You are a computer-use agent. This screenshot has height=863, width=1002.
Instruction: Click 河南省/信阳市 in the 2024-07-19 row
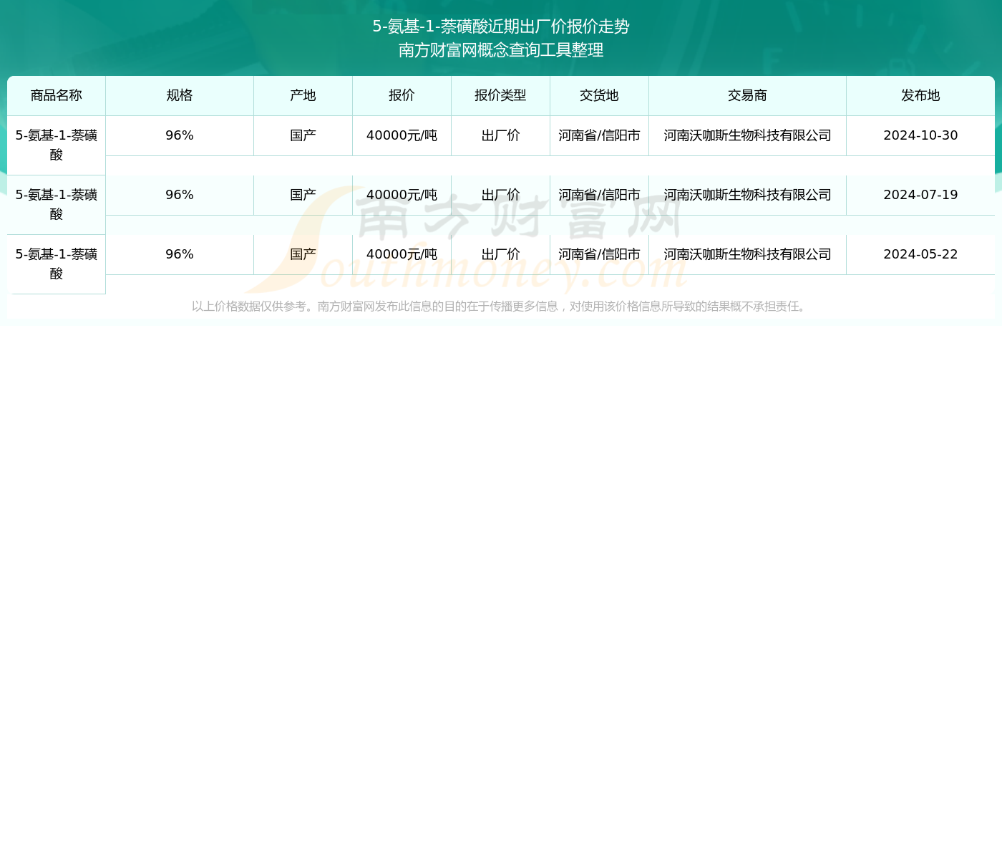click(599, 195)
